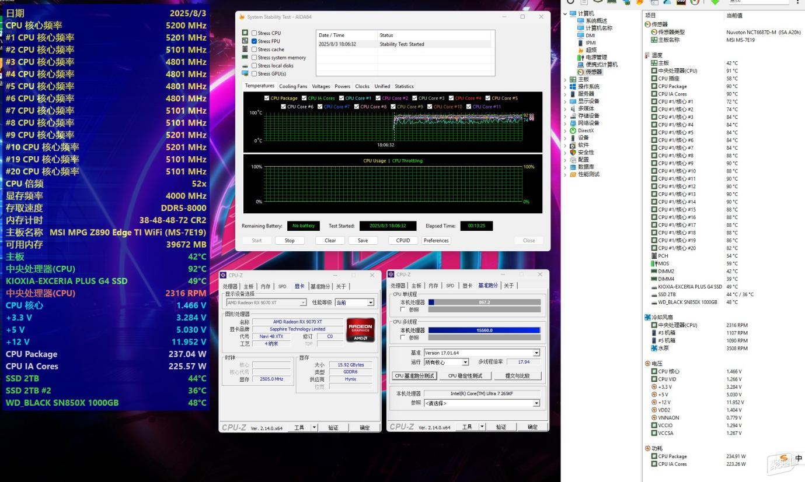Click the Clear button in Stability Test

(330, 241)
